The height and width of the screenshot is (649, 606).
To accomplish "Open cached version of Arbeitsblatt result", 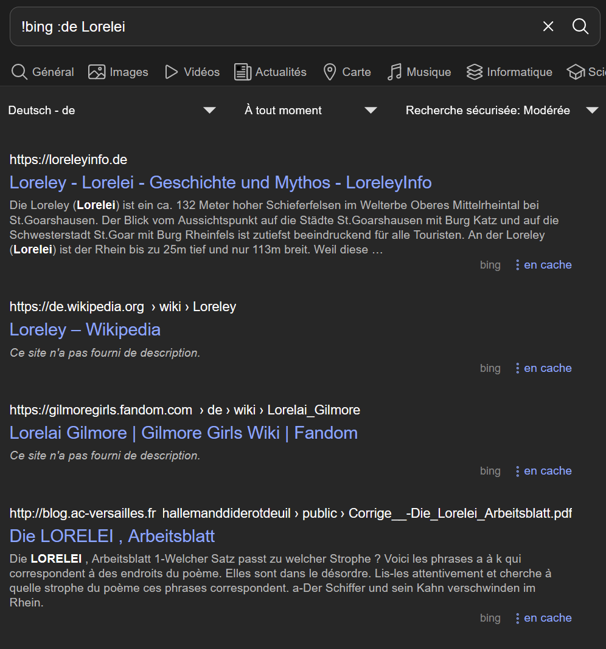I will [548, 618].
